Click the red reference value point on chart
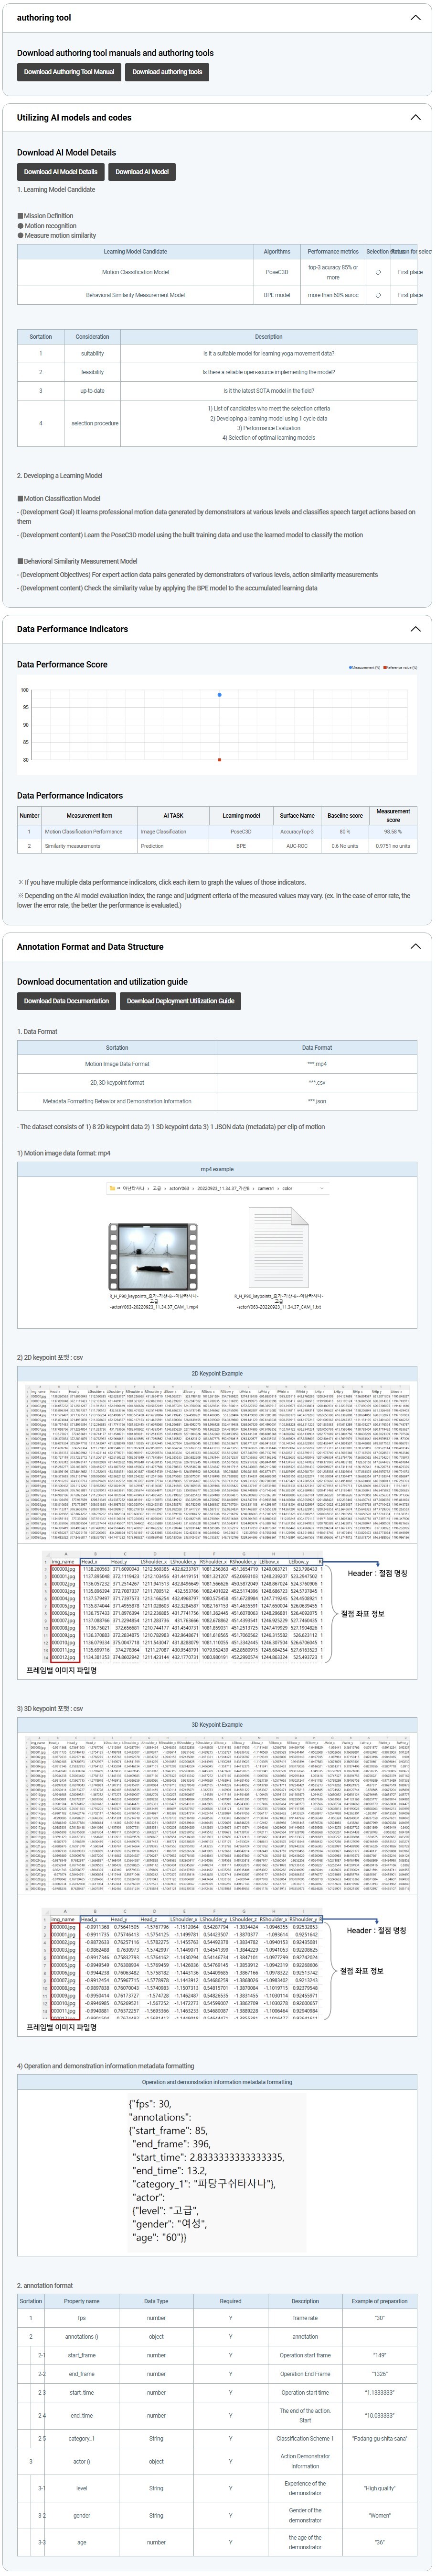This screenshot has height=2576, width=436. pos(220,759)
